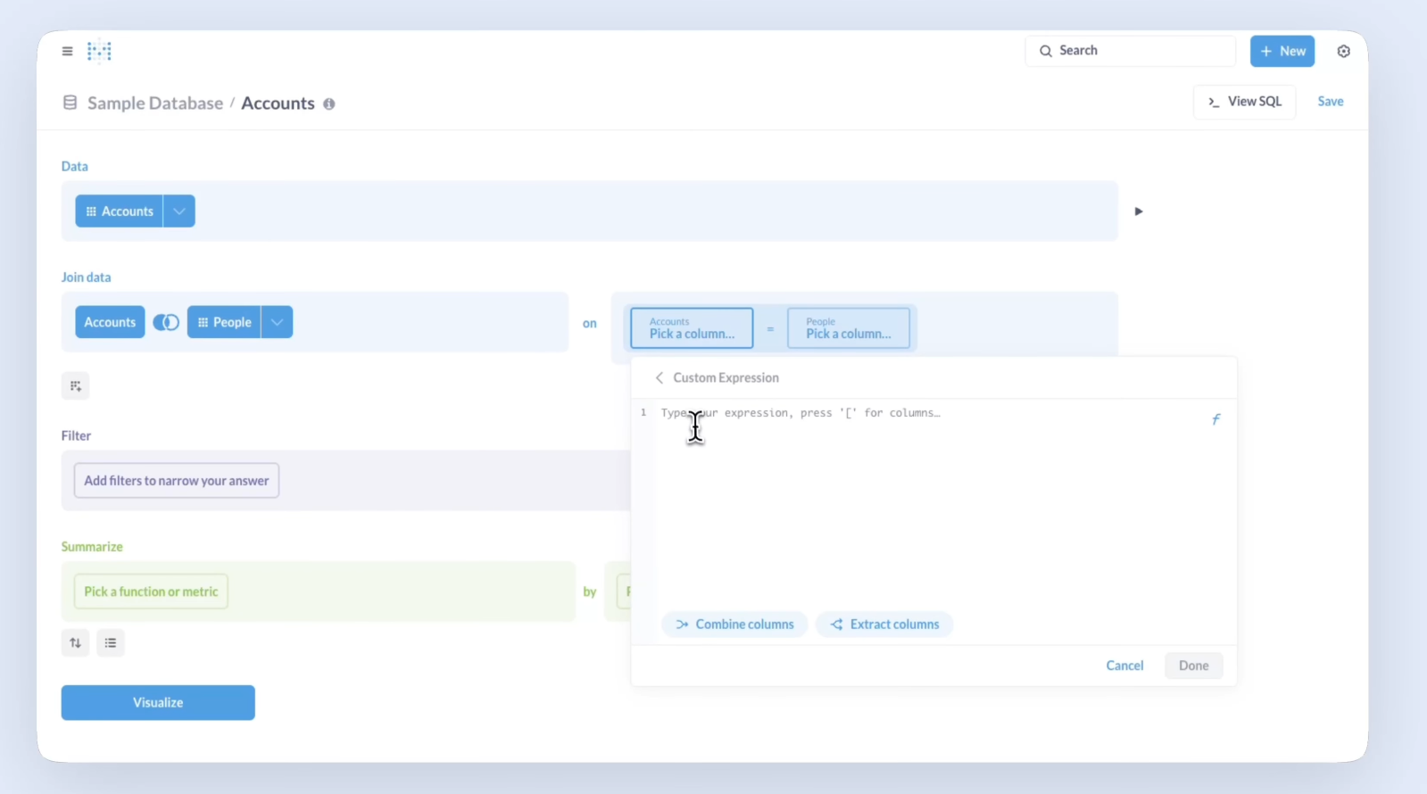Open the hamburger sidebar menu
The image size is (1427, 794).
pos(67,52)
